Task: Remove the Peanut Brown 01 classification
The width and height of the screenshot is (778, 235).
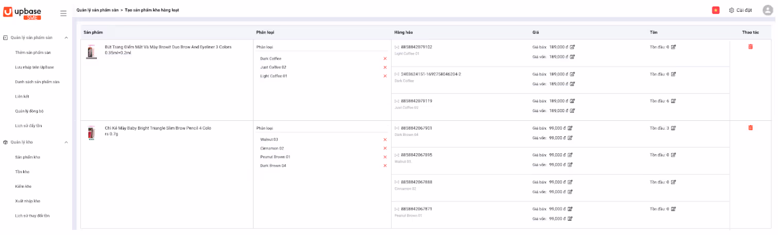Action: click(x=385, y=157)
